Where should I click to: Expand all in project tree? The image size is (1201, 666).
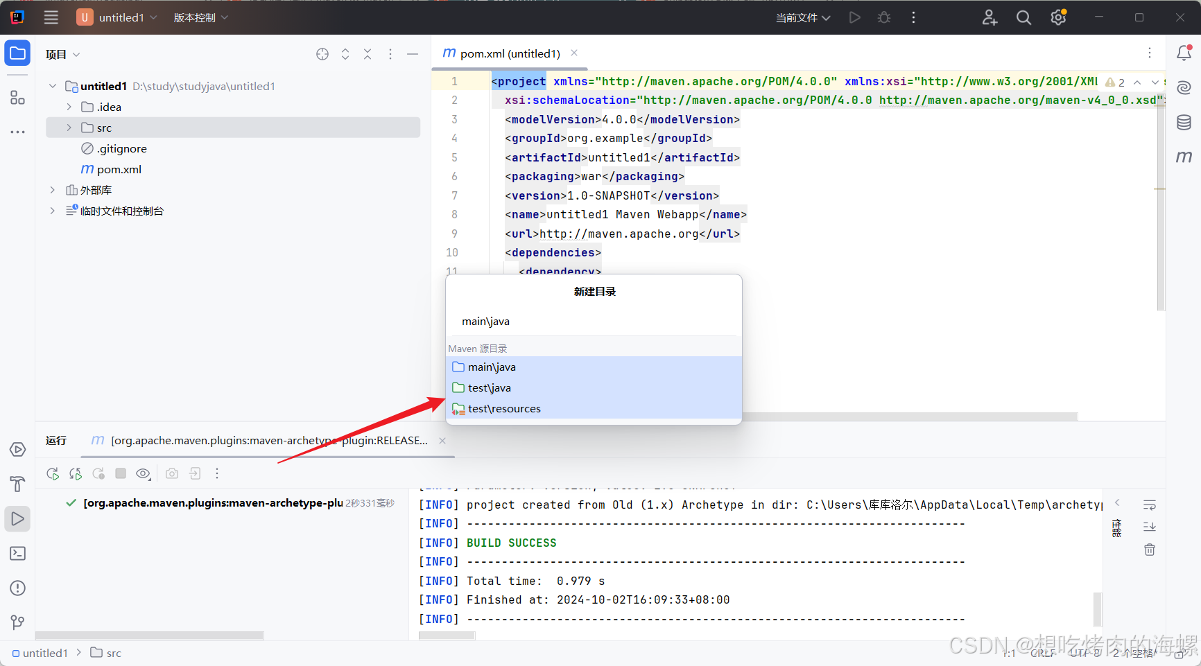[345, 54]
